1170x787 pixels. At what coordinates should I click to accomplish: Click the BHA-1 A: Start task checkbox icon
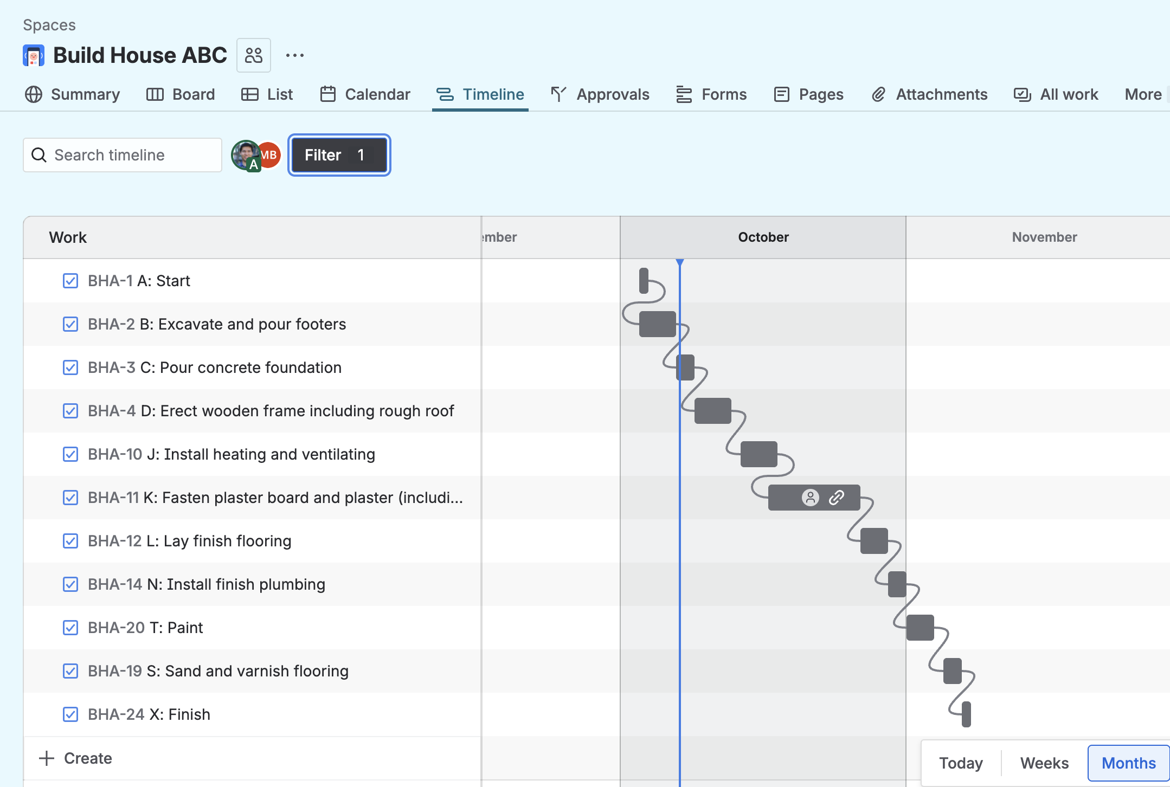click(x=70, y=281)
